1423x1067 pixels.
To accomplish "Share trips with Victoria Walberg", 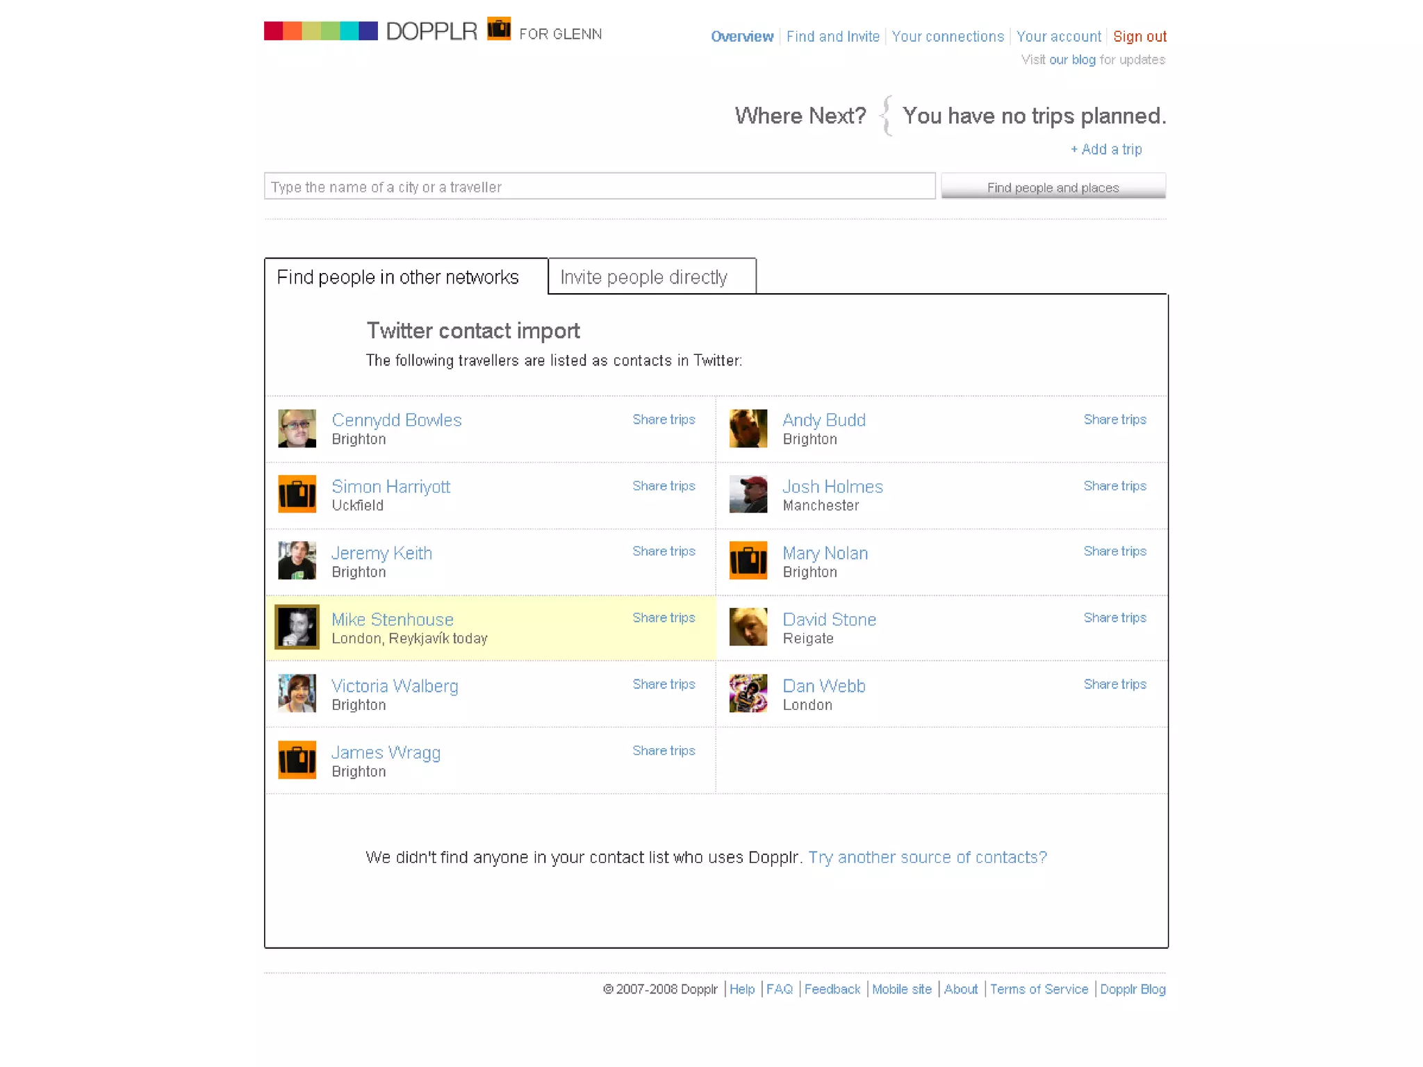I will pyautogui.click(x=664, y=684).
